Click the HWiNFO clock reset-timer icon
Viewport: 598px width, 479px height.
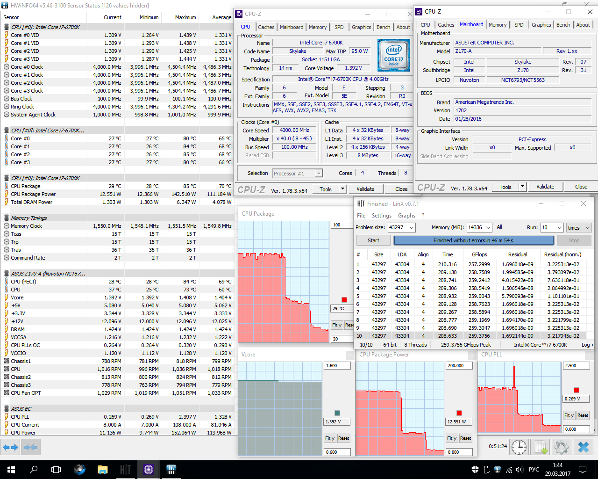point(519,447)
